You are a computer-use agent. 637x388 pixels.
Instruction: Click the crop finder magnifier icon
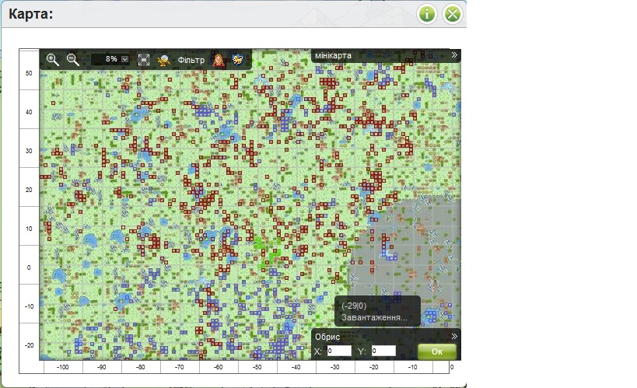tap(163, 60)
